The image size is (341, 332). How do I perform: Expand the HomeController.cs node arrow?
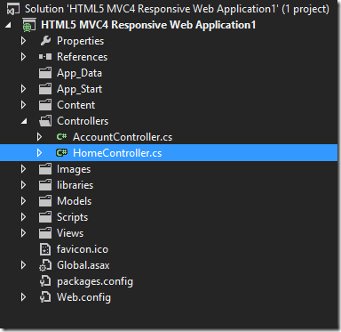tap(39, 153)
